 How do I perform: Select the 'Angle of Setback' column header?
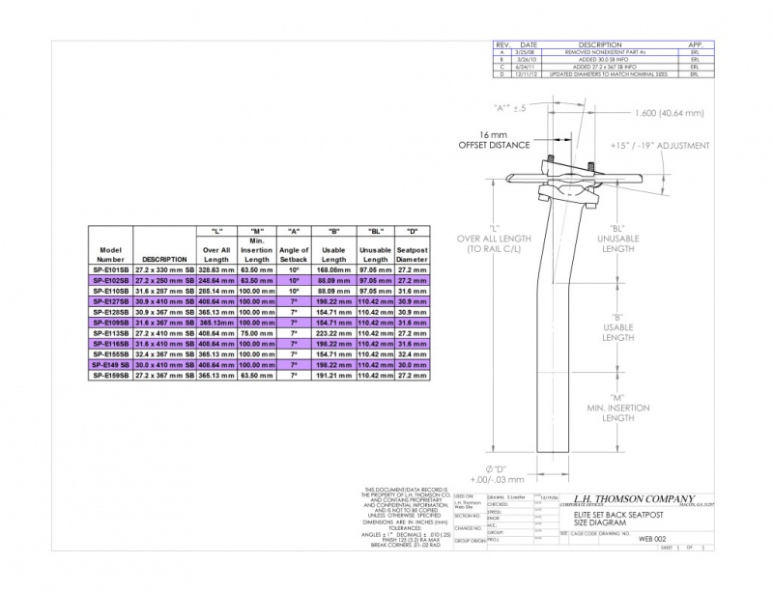click(x=294, y=255)
